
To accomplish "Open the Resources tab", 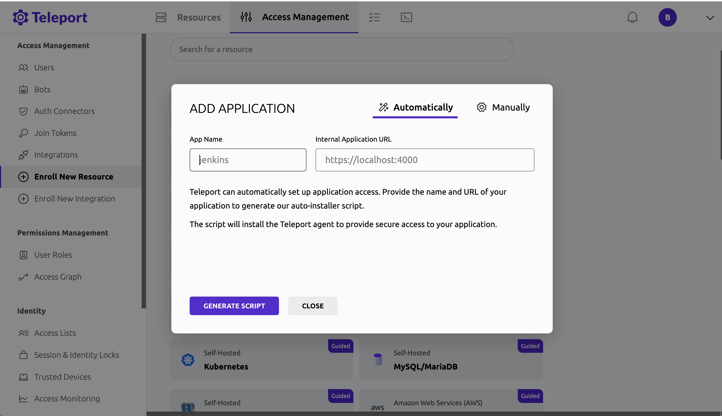I will click(x=188, y=17).
